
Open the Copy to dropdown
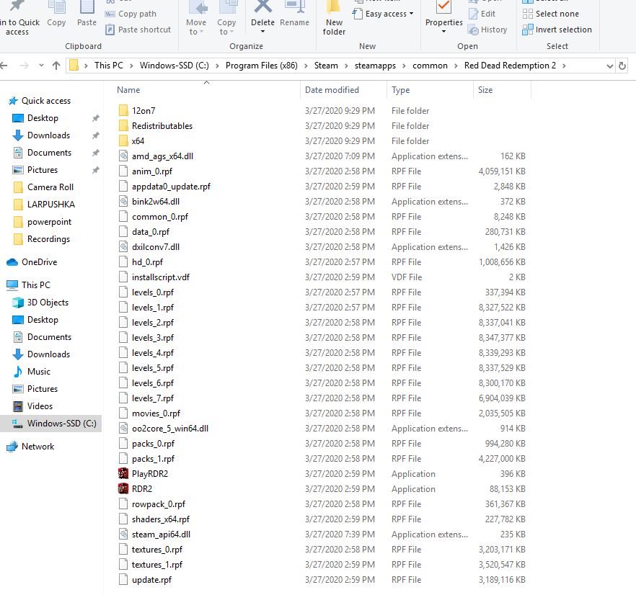pyautogui.click(x=226, y=27)
